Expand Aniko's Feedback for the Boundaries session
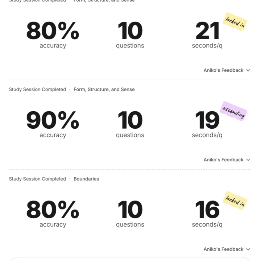 click(227, 249)
